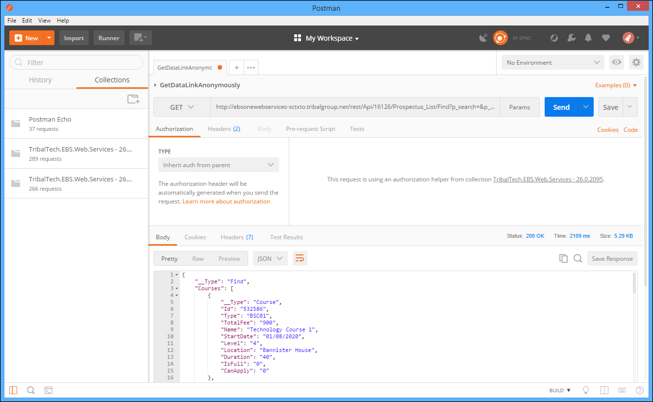Add a new request tab

coord(237,68)
